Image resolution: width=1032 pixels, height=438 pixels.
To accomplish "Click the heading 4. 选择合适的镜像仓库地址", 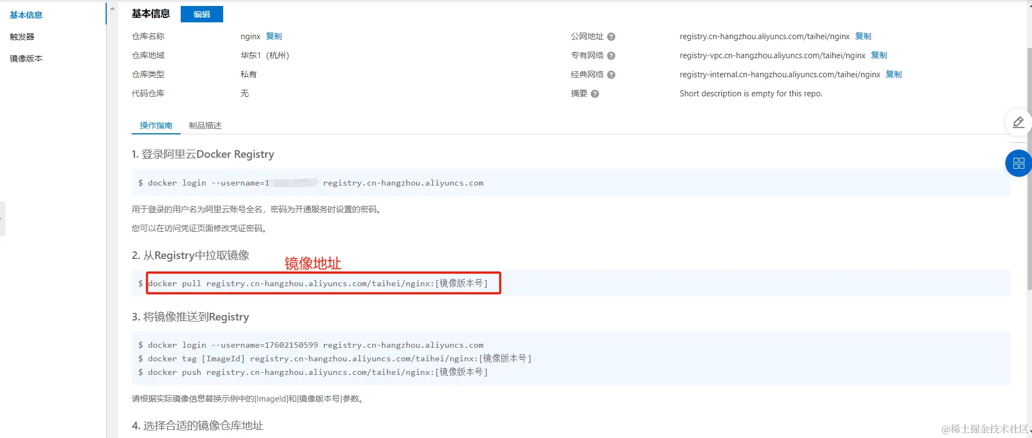I will coord(198,425).
